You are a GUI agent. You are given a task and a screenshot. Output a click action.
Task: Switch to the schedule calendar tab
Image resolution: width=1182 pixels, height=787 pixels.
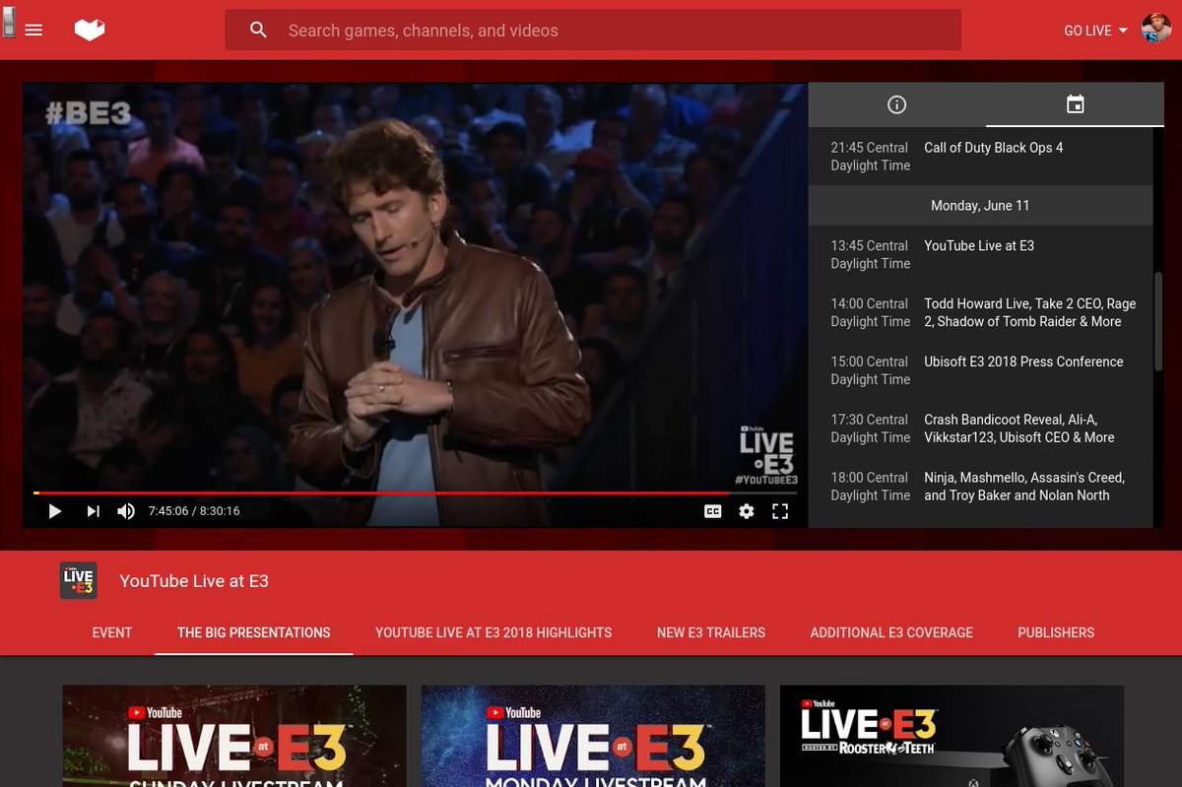pyautogui.click(x=1075, y=104)
